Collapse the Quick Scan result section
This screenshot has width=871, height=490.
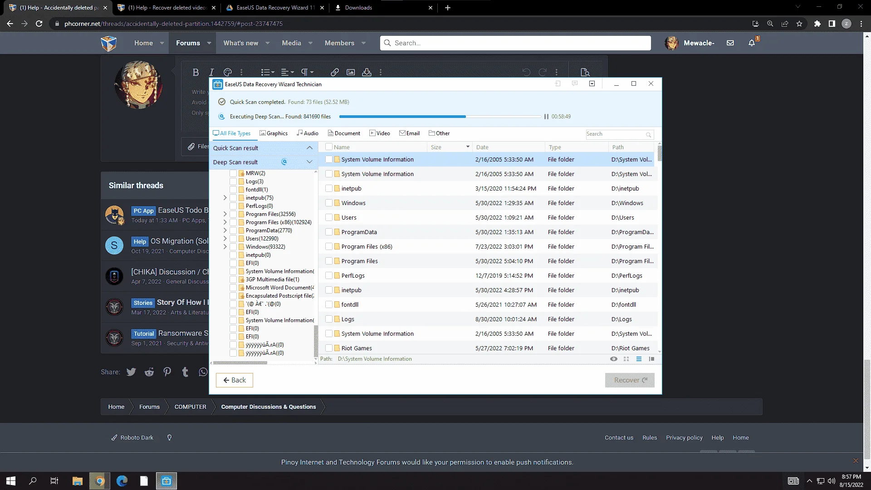click(309, 148)
